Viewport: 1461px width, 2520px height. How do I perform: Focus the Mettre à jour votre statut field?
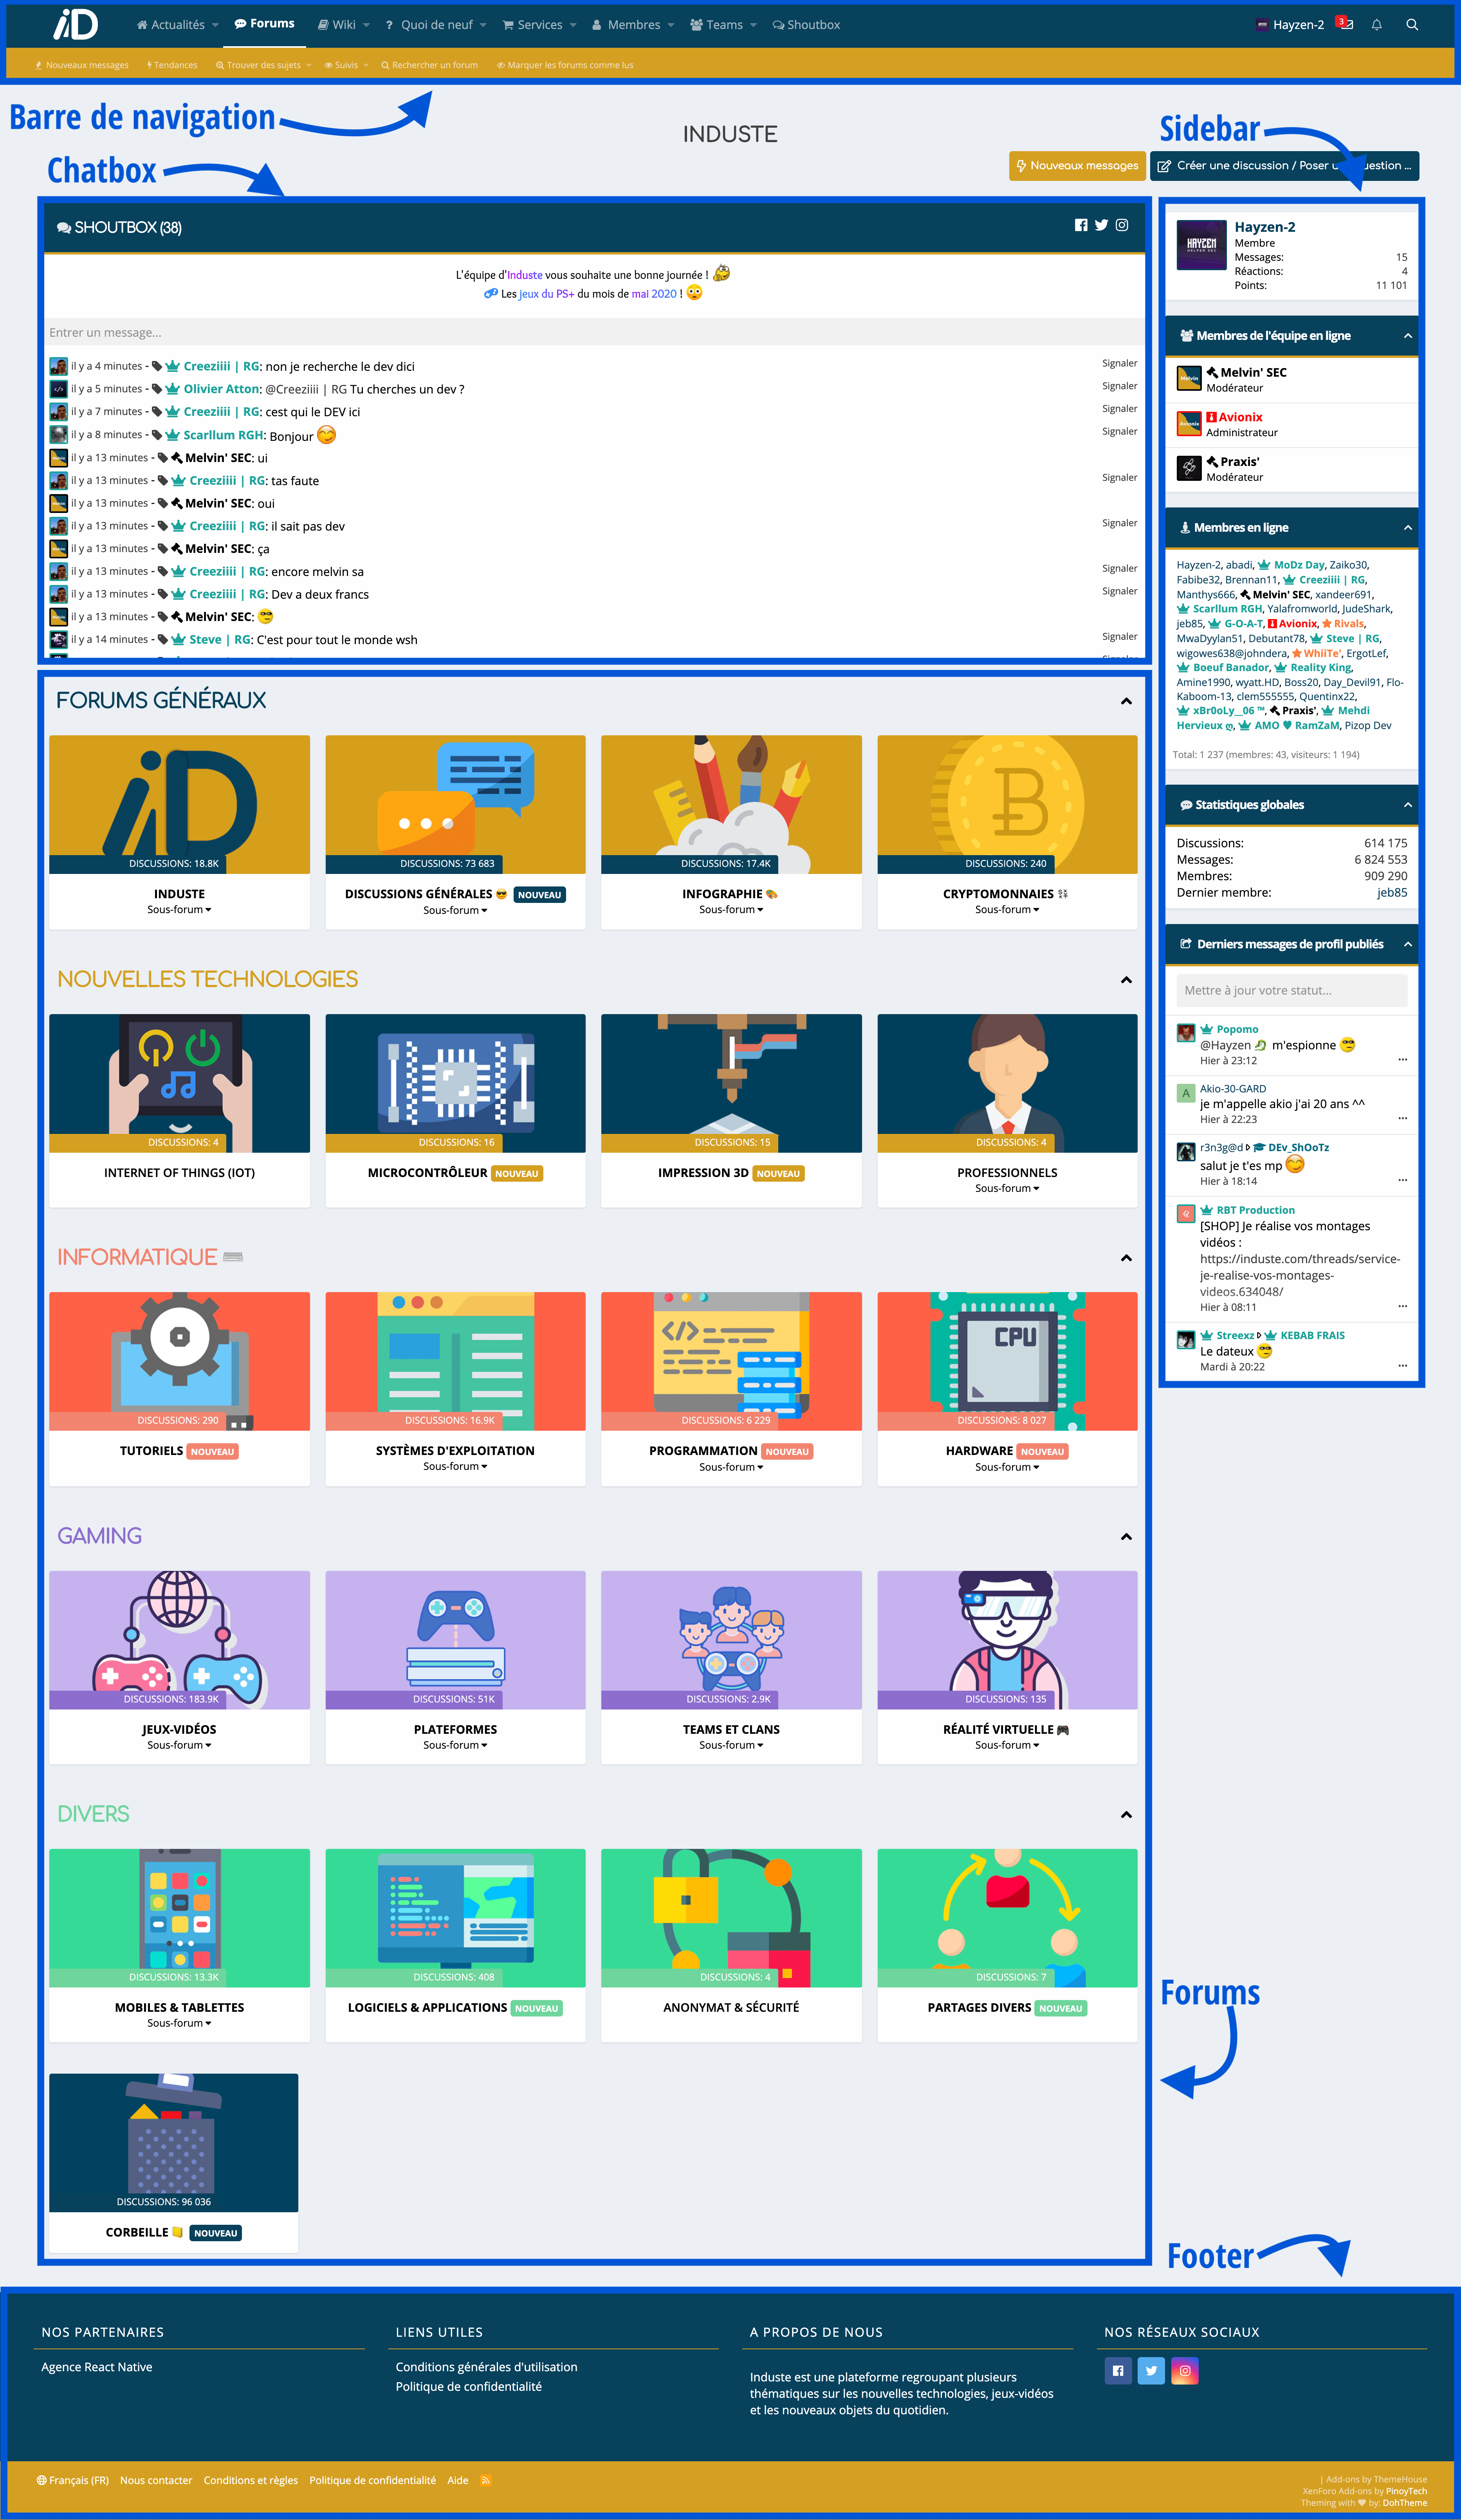click(x=1291, y=990)
